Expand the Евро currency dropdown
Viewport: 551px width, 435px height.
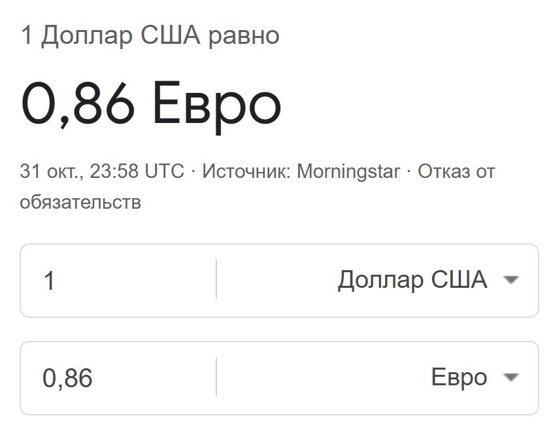click(459, 377)
